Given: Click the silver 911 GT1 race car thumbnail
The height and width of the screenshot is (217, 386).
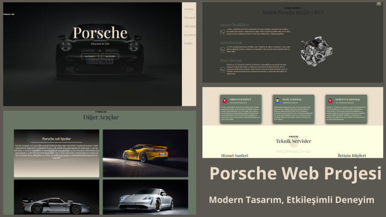Looking at the screenshot, I should coord(57,197).
